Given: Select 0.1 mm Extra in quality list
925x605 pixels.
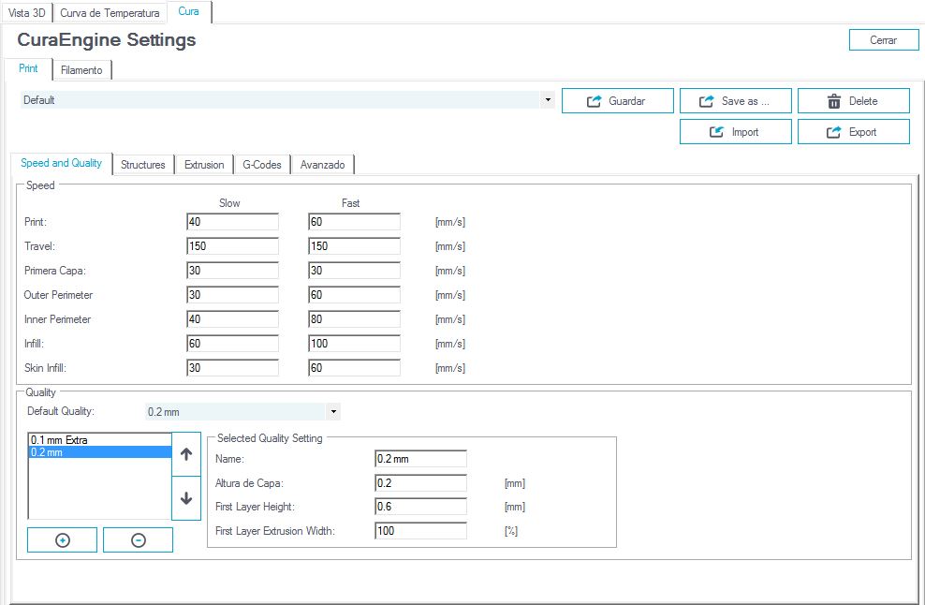Looking at the screenshot, I should [100, 440].
